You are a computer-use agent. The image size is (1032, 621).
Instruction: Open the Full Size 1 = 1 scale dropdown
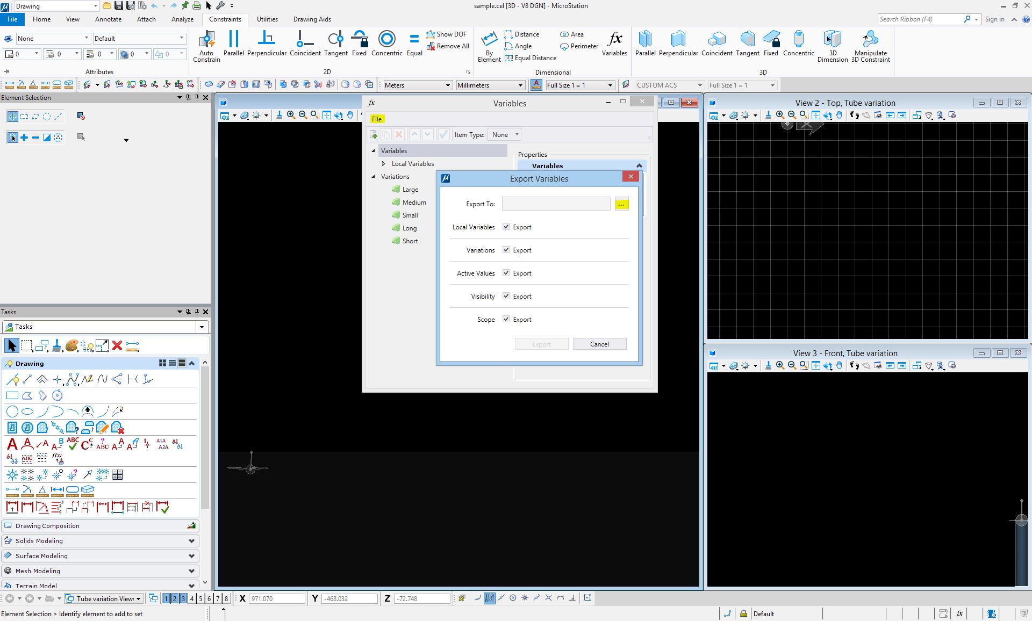[x=580, y=85]
